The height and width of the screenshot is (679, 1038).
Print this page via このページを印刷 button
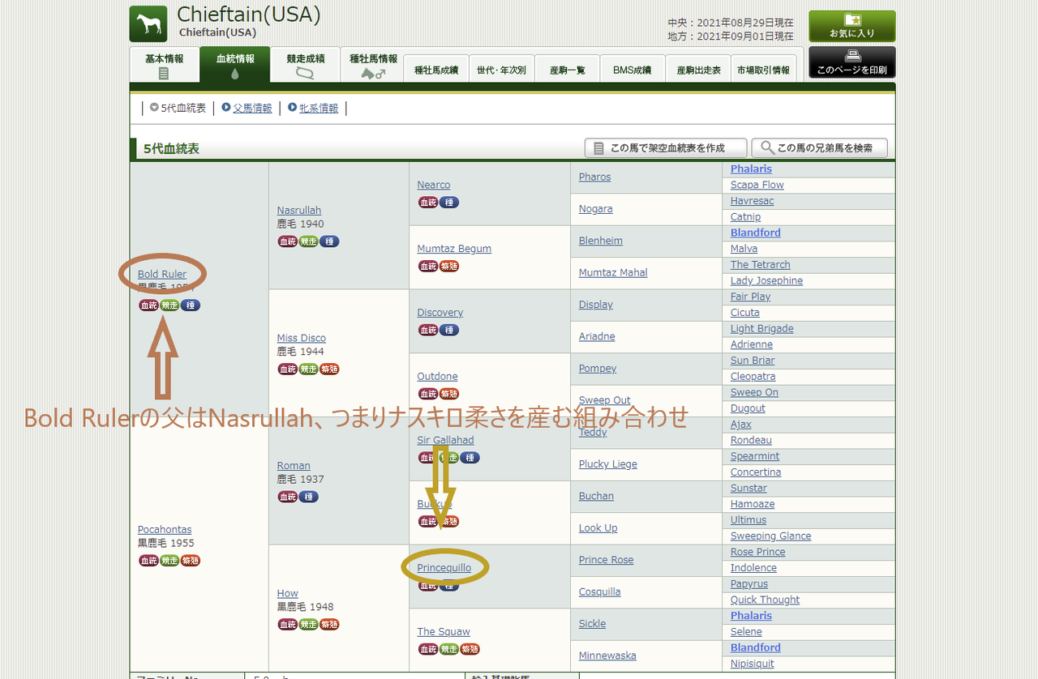(x=852, y=62)
